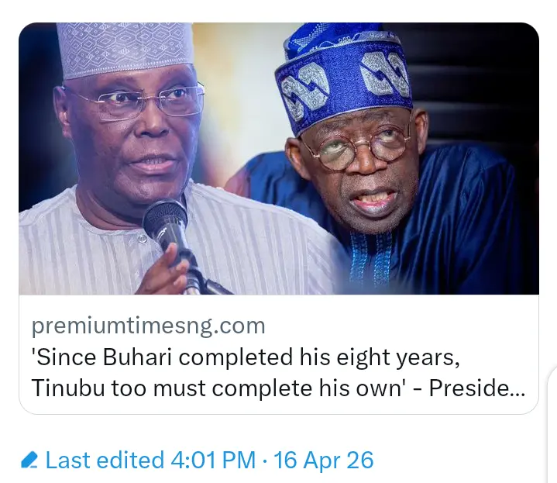The image size is (557, 483).
Task: Click the pencil edit icon
Action: (x=29, y=461)
